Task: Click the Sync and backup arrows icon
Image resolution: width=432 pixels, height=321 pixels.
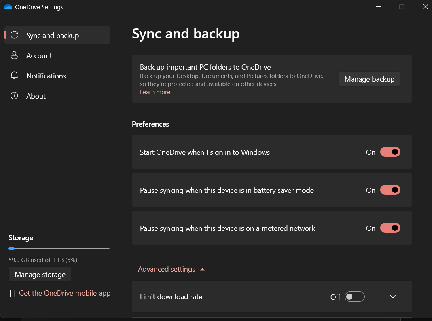Action: 15,35
